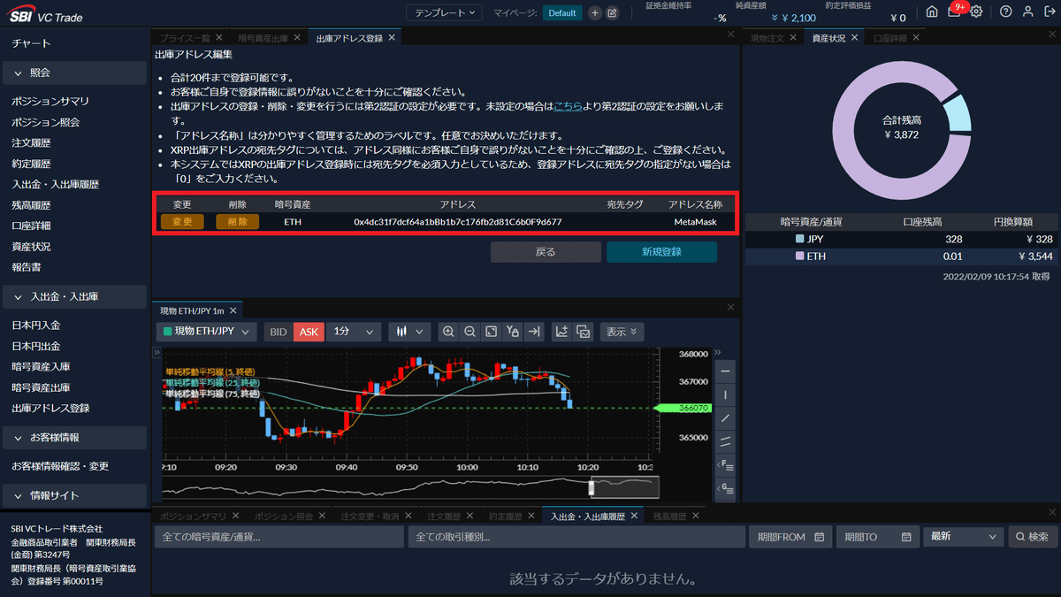Click the 新規登録 button
The height and width of the screenshot is (597, 1061).
click(x=661, y=252)
